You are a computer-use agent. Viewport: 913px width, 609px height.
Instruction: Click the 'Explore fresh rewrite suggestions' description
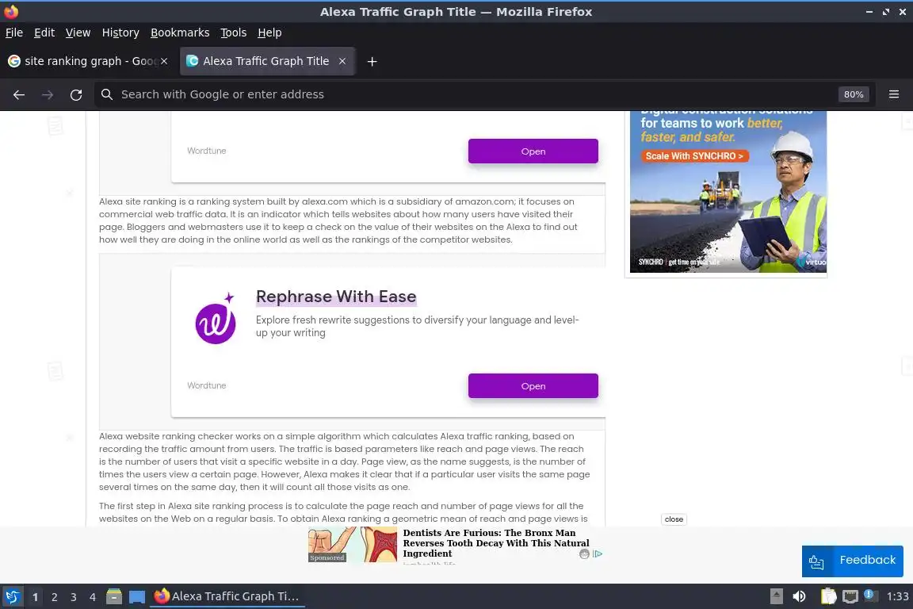click(417, 327)
